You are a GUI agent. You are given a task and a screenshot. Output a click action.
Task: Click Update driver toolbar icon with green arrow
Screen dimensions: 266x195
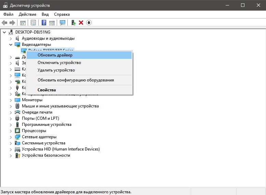tap(73, 23)
